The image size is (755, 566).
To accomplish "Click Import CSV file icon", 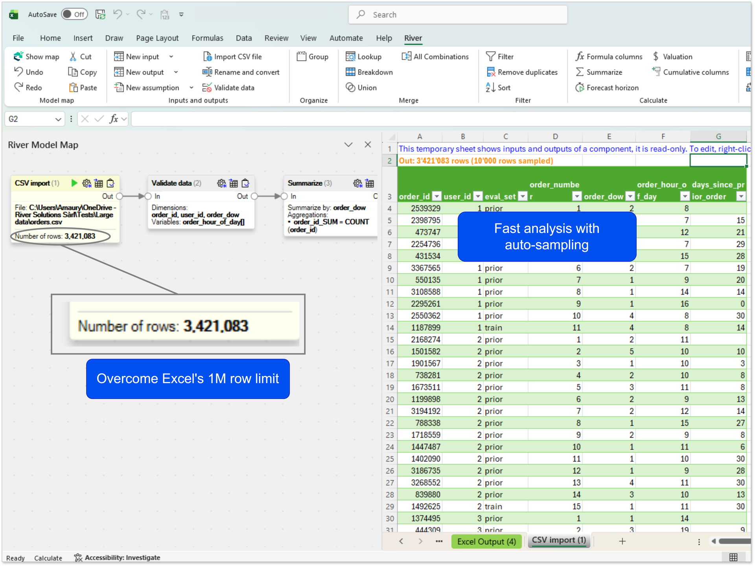I will 207,56.
